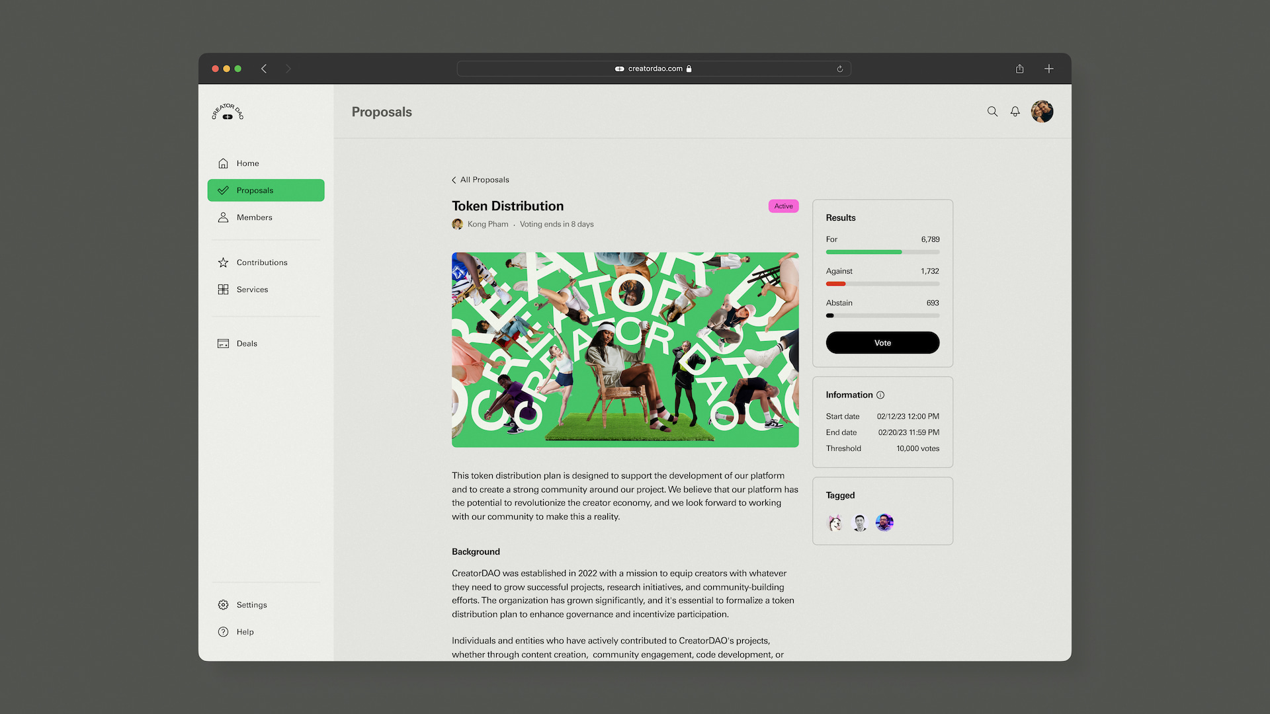Click the Members person icon
The height and width of the screenshot is (714, 1270).
(224, 217)
